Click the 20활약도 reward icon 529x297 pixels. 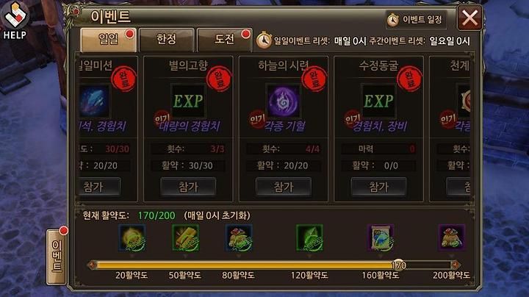pos(132,238)
